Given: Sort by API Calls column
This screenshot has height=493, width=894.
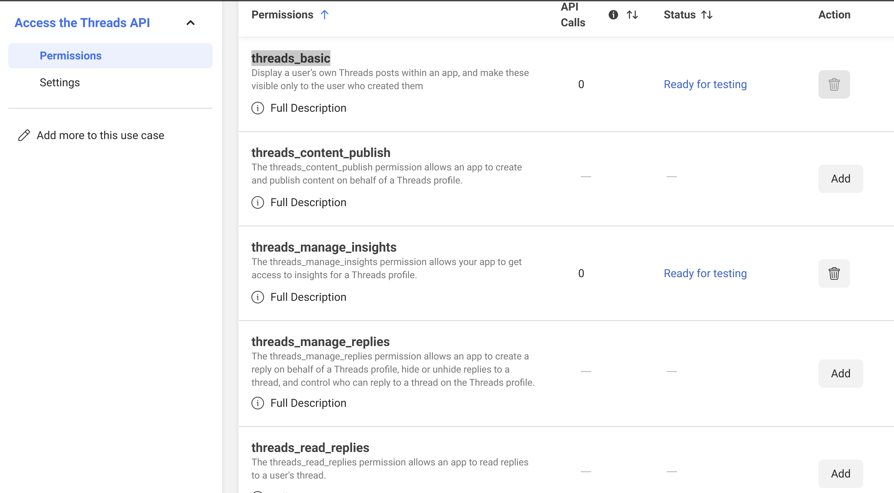Looking at the screenshot, I should (x=632, y=15).
